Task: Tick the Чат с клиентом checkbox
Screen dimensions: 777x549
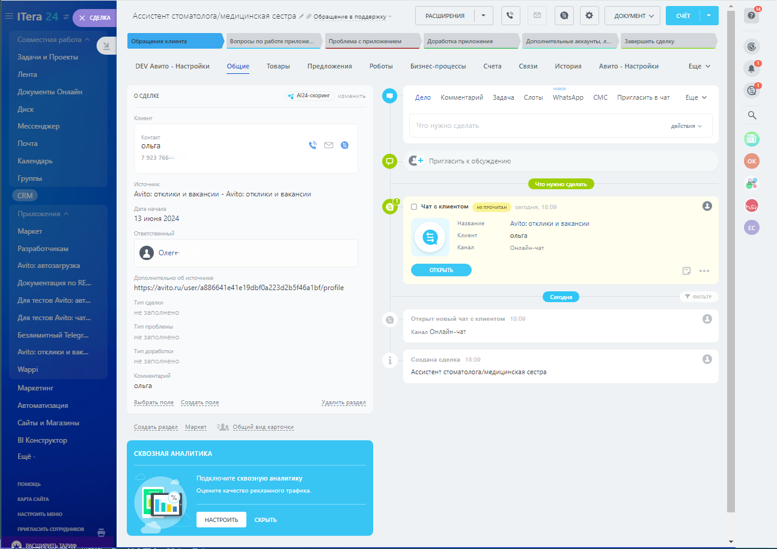Action: [x=413, y=207]
